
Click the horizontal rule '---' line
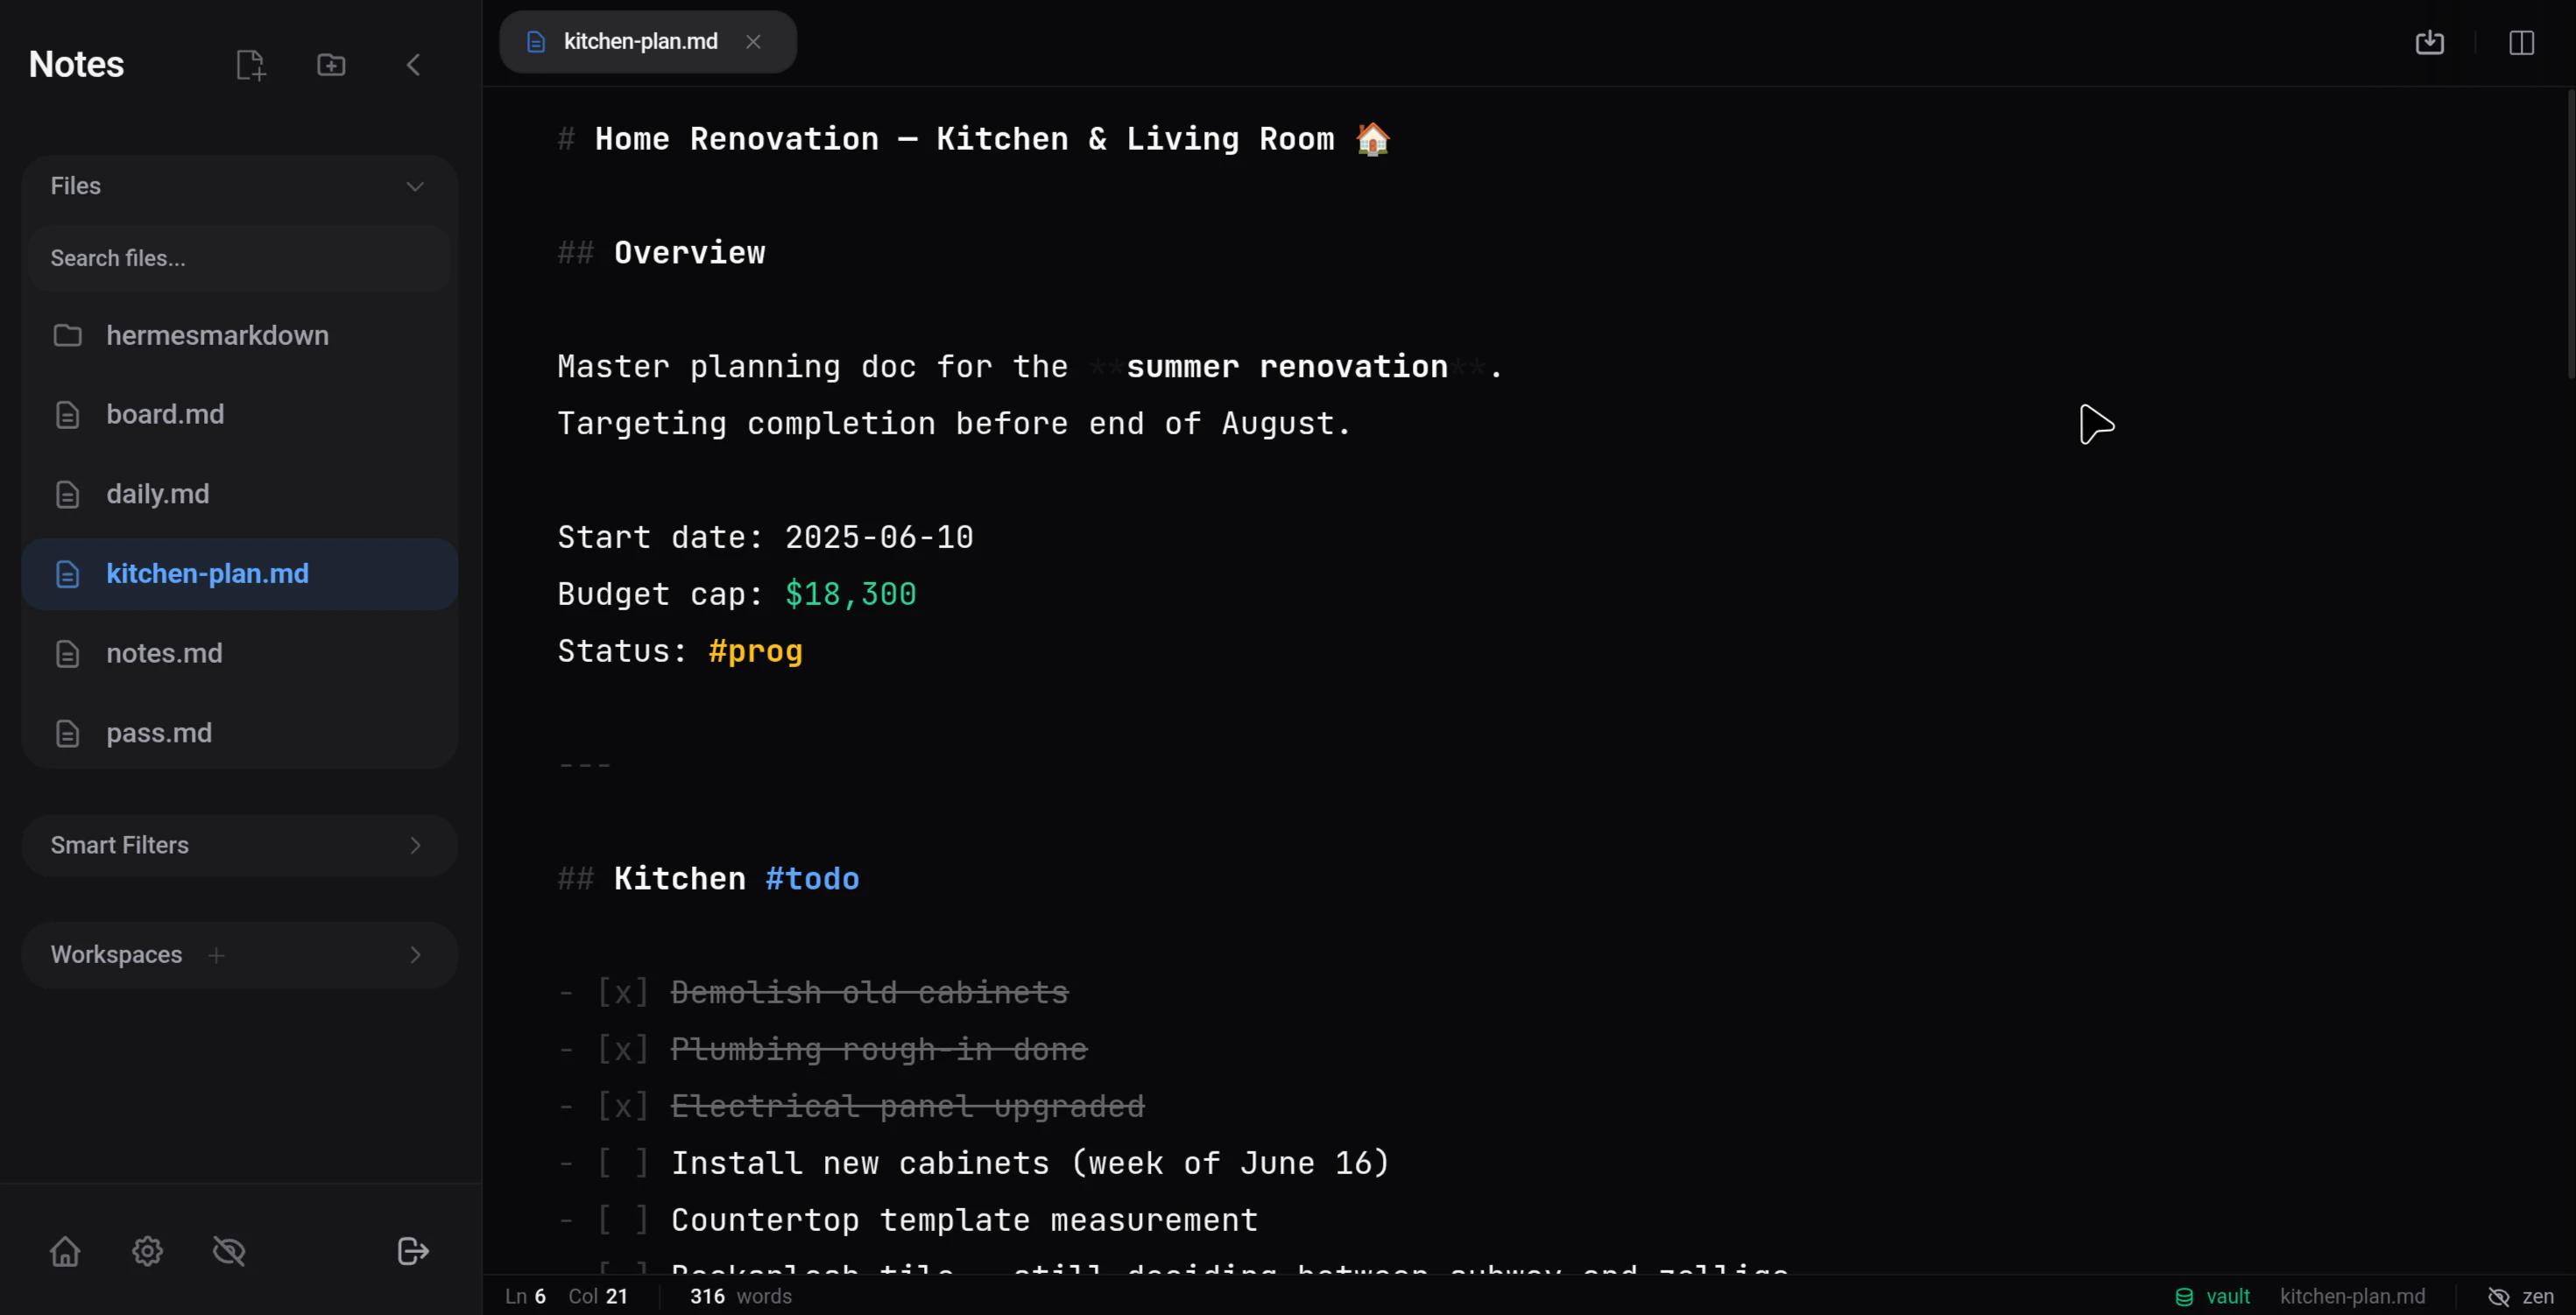[x=585, y=765]
